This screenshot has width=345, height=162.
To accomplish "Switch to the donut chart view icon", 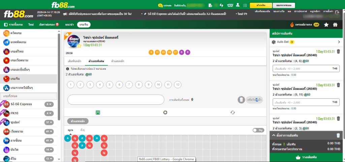I will tap(165, 112).
